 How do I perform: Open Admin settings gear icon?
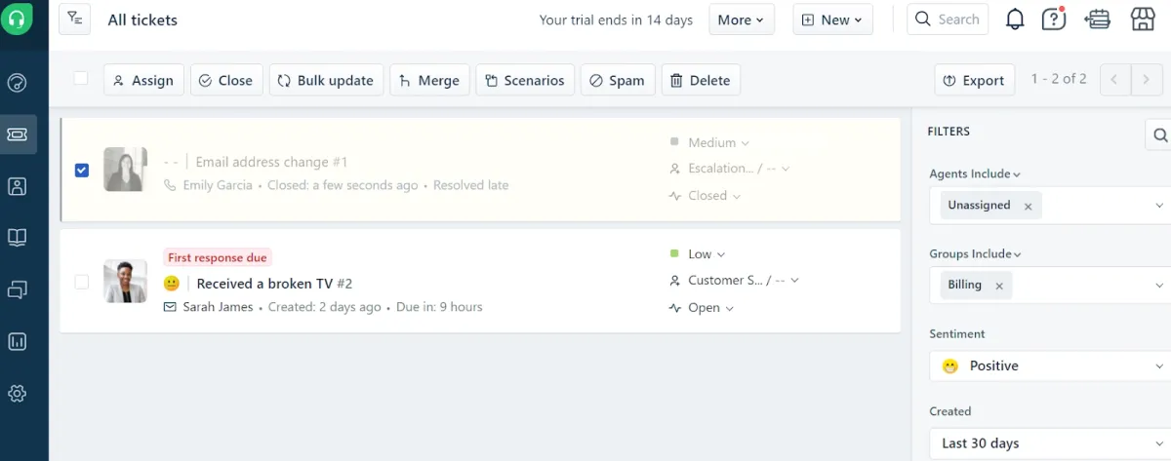pyautogui.click(x=17, y=394)
